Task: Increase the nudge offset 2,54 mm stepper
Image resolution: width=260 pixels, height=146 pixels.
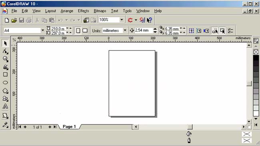Action: click(155, 29)
